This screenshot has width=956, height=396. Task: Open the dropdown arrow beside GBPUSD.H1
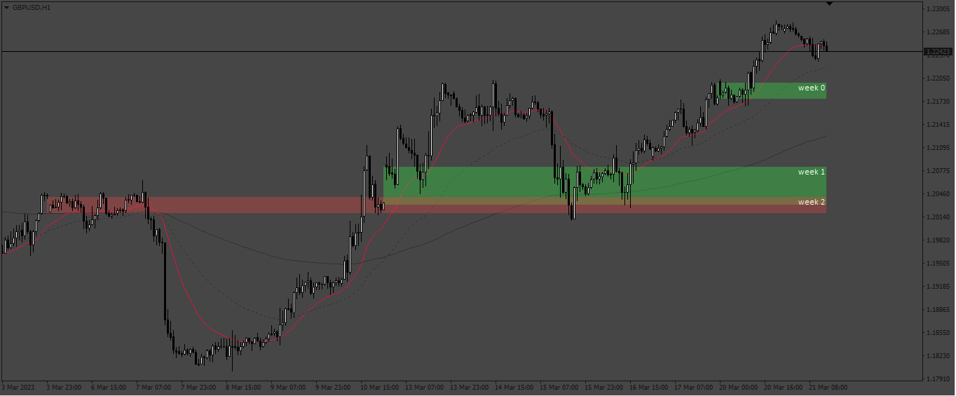tap(7, 6)
